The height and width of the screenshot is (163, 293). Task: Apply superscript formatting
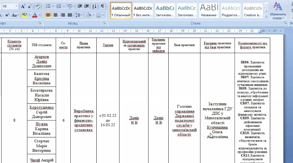(7, 15)
